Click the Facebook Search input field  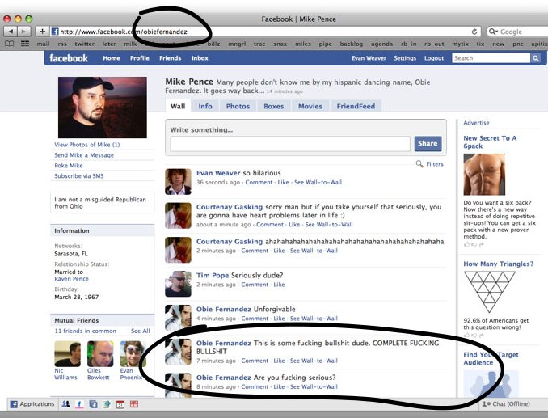491,58
